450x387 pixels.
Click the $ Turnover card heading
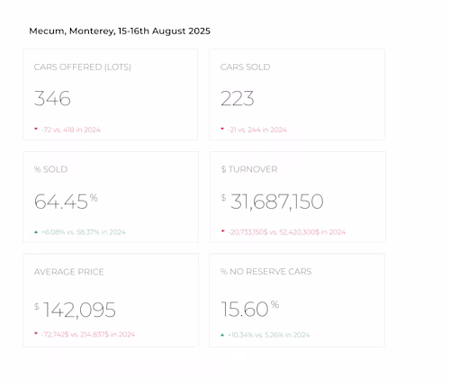[249, 169]
